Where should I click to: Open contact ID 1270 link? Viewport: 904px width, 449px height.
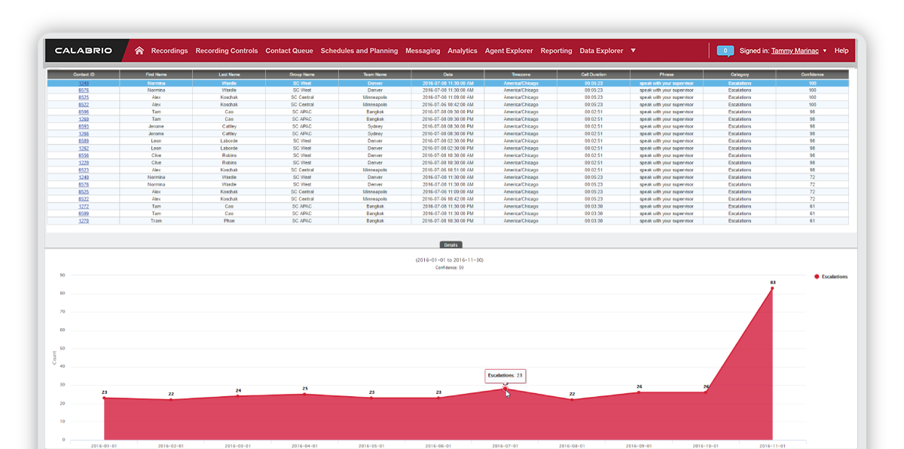click(84, 221)
